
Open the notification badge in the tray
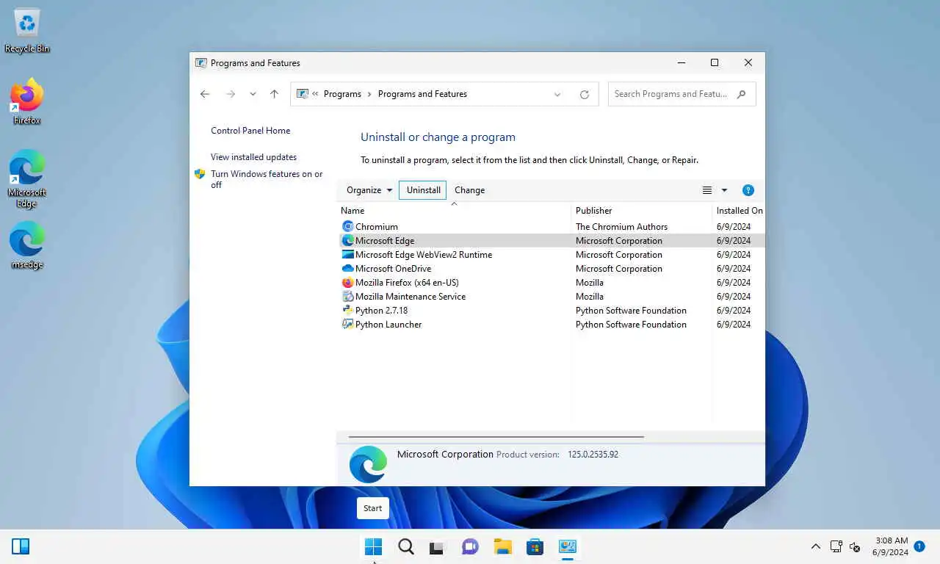[919, 546]
